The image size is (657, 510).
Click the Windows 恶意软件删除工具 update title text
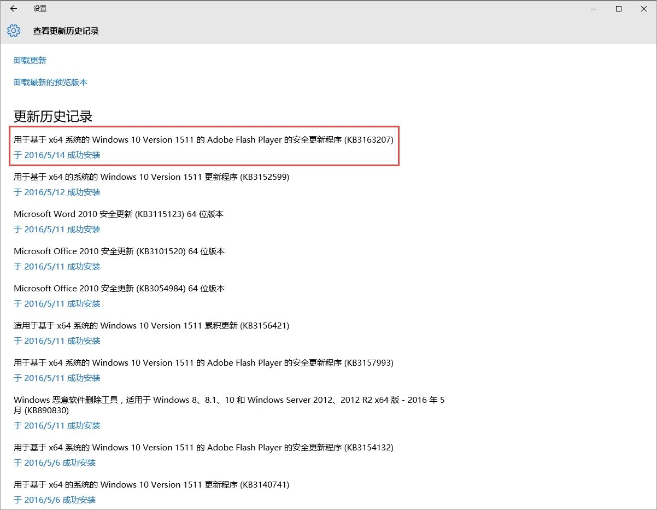(228, 405)
